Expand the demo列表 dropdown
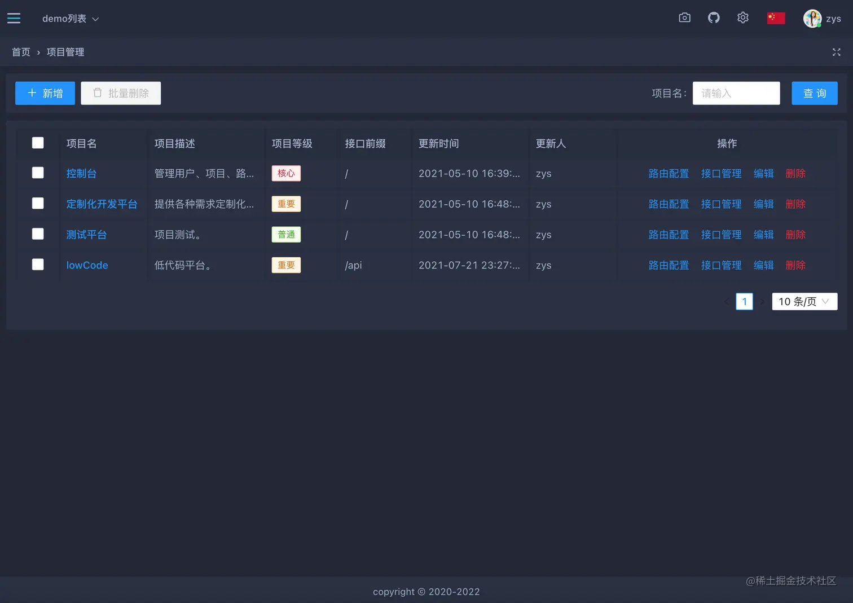 click(71, 19)
